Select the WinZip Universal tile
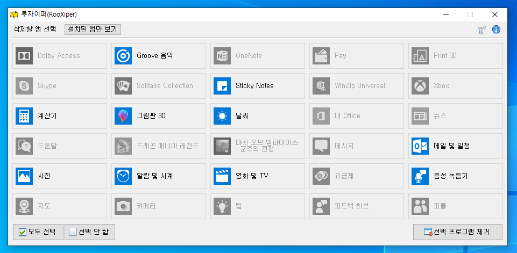The image size is (517, 253). pos(357,86)
